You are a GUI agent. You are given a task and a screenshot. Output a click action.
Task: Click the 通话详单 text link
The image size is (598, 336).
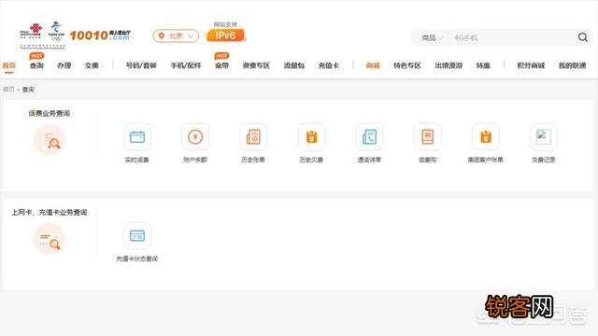coord(369,160)
